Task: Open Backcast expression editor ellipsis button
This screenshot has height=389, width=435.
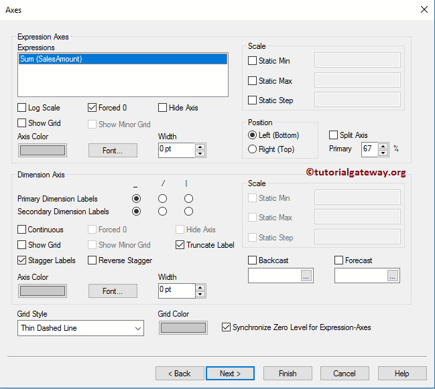Action: point(306,275)
